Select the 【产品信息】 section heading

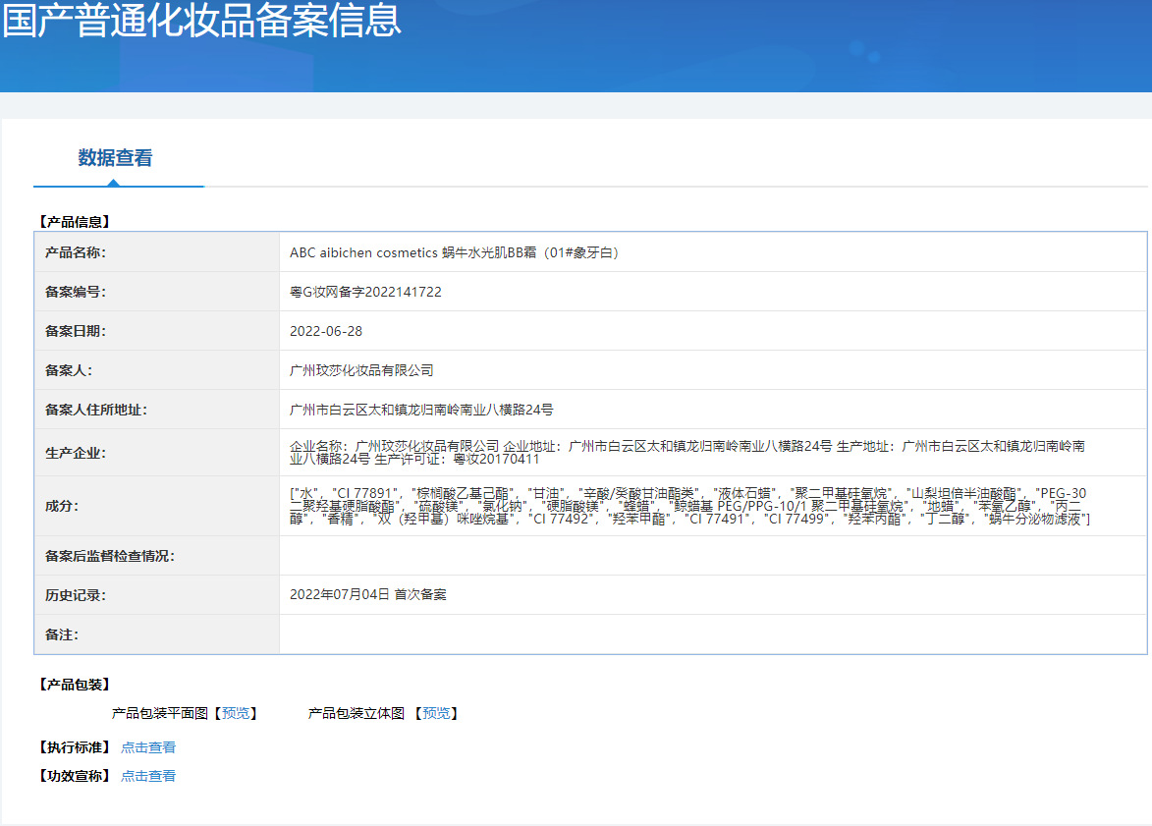tap(75, 222)
